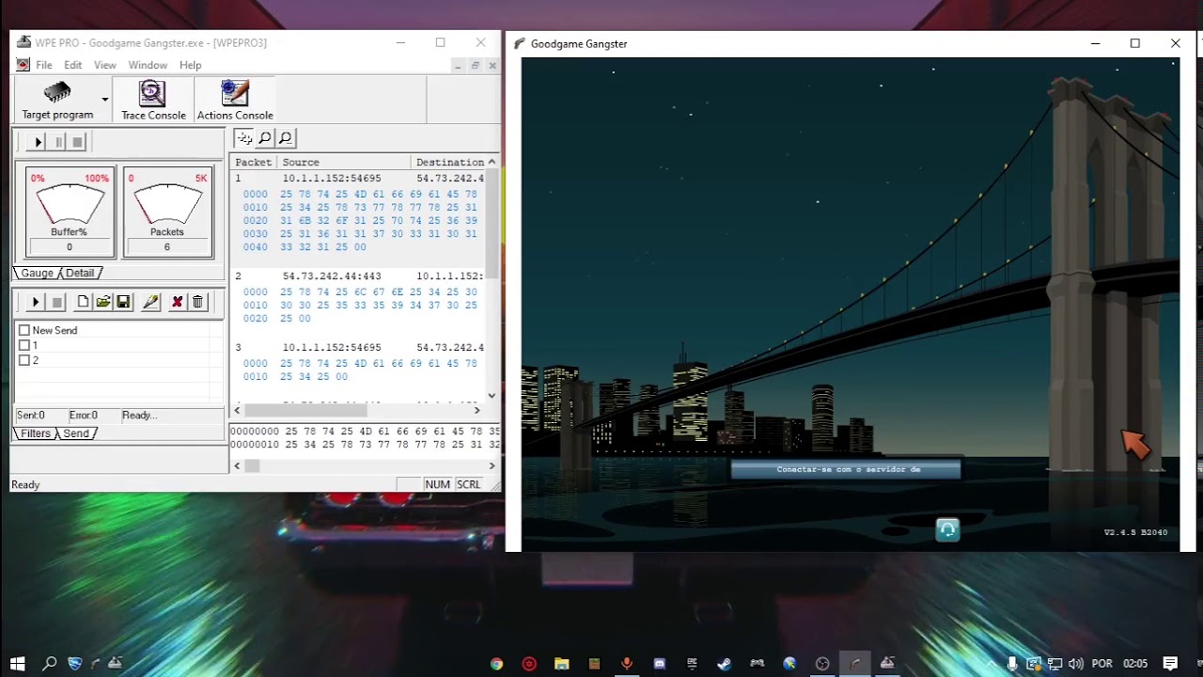Screen dimensions: 1203x677
Task: Clear send list with trash can icon
Action: tap(197, 302)
